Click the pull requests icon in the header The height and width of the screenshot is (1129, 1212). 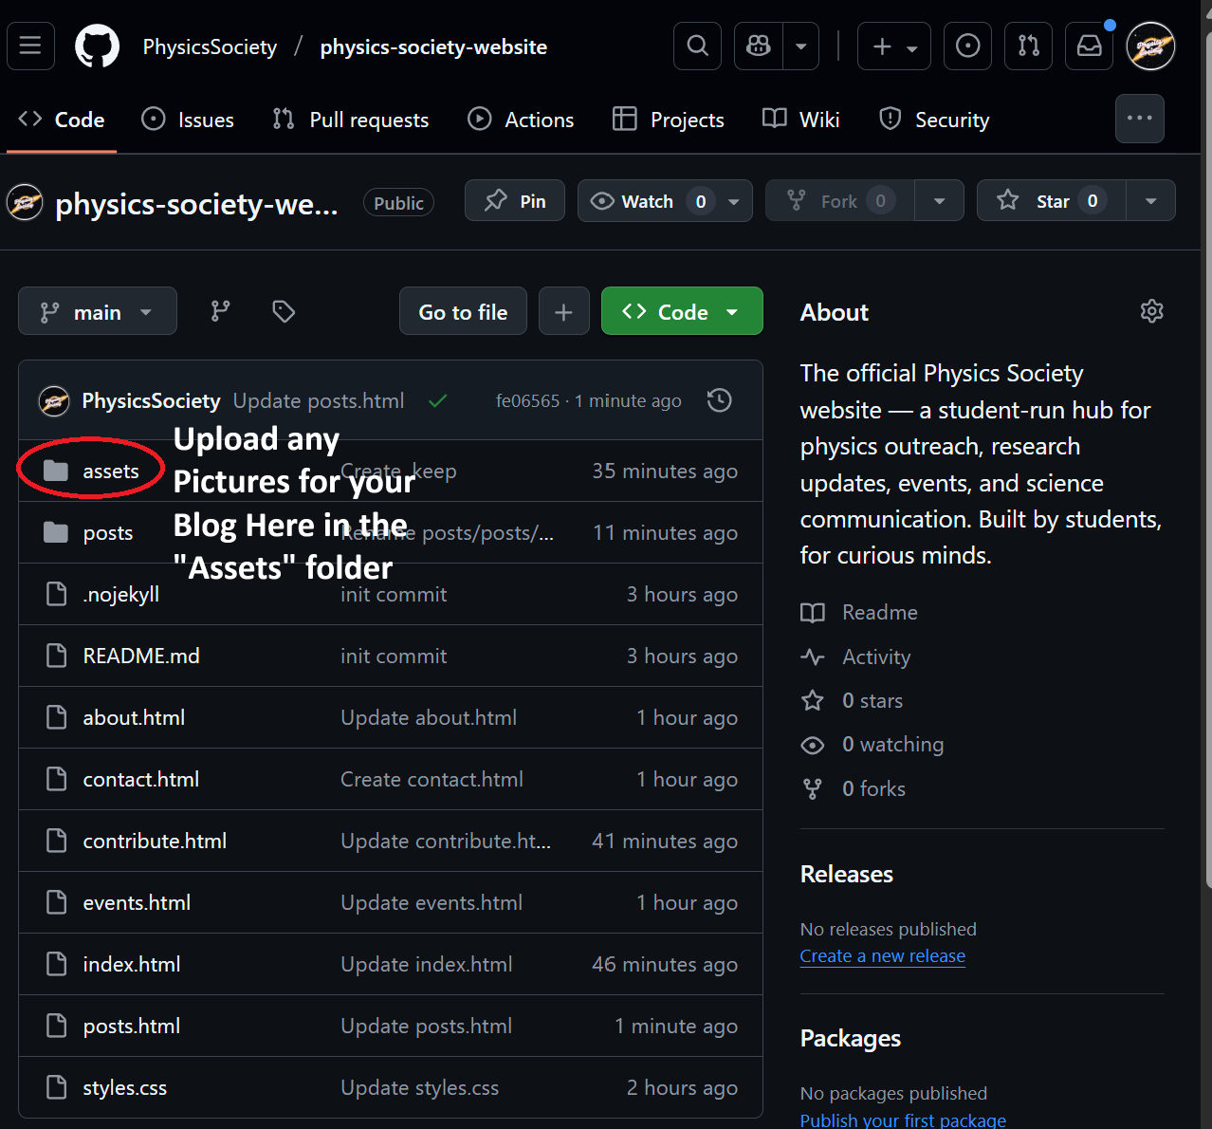(1028, 46)
